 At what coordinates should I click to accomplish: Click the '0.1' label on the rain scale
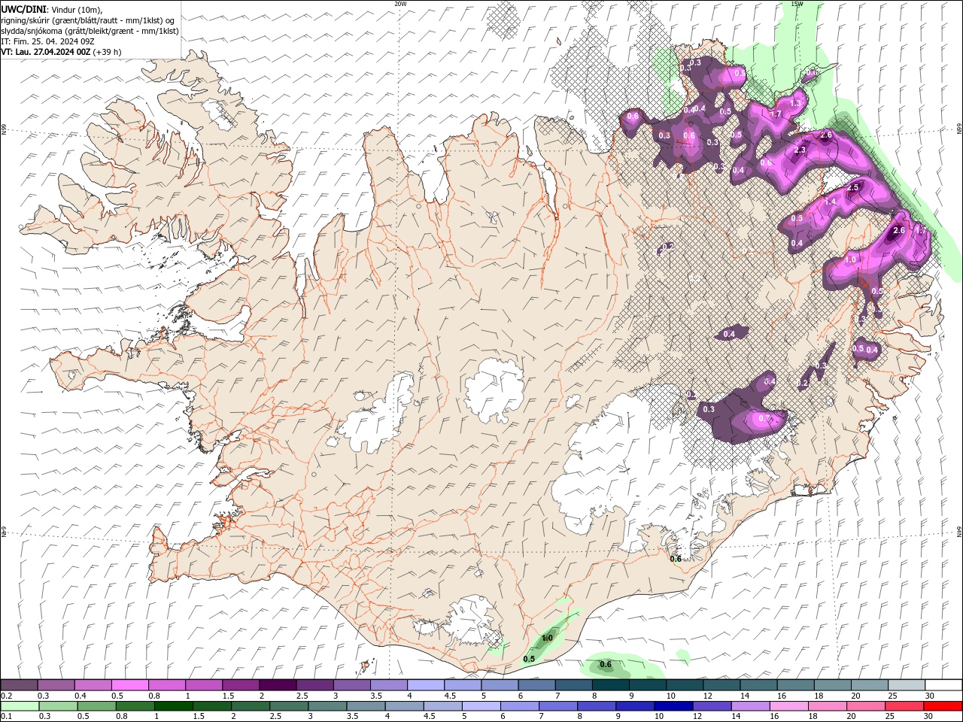6,717
